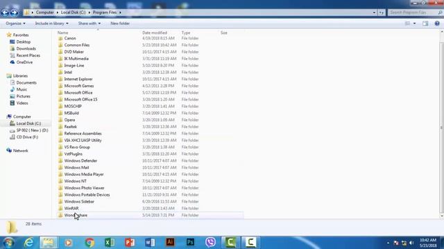Select Local Disk (C:) in the sidebar
The width and height of the screenshot is (444, 249).
pos(28,123)
